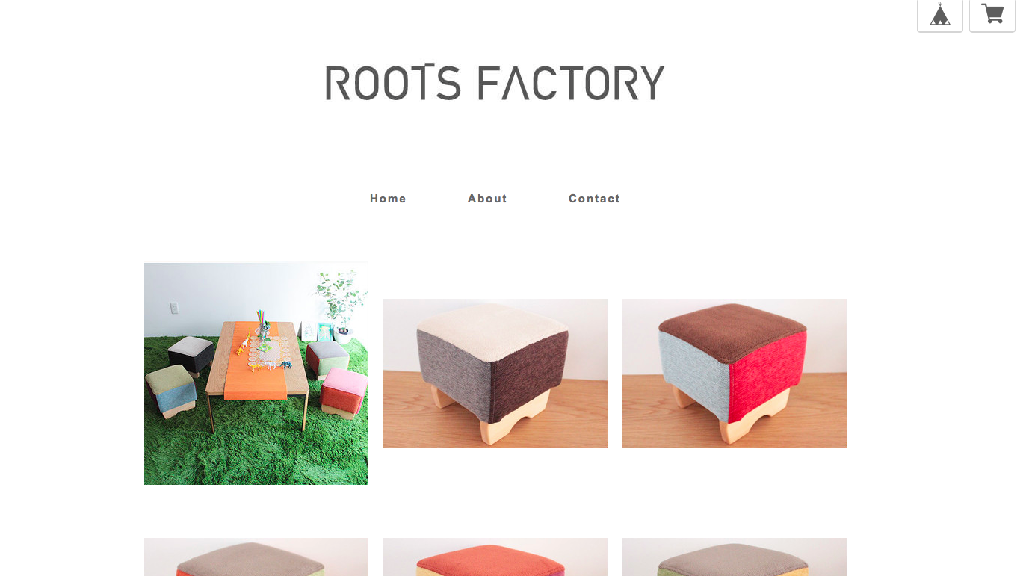Image resolution: width=1023 pixels, height=576 pixels.
Task: Open the green rug room scene photo
Action: click(256, 374)
